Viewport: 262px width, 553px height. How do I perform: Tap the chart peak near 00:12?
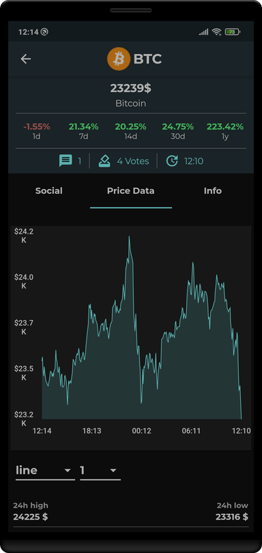coord(130,237)
